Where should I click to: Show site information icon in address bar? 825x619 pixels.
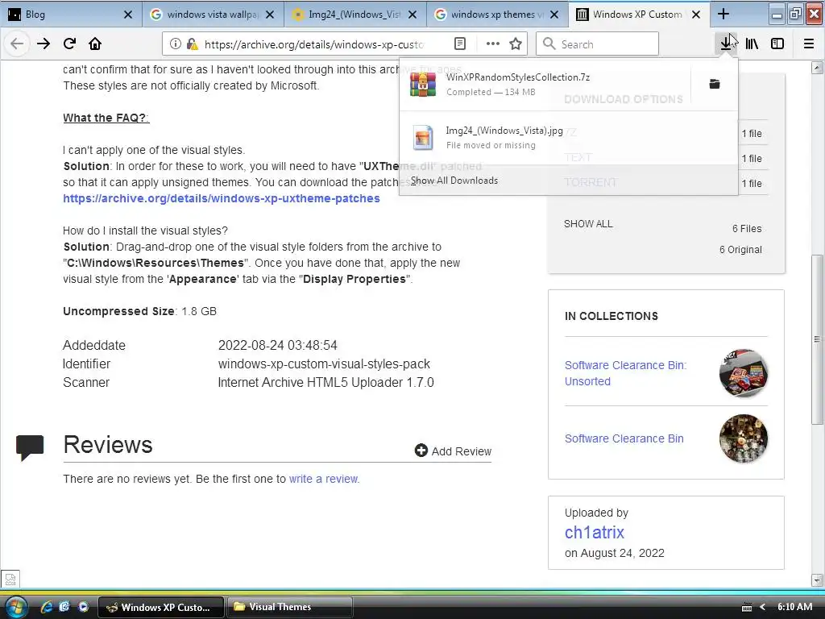coord(175,44)
